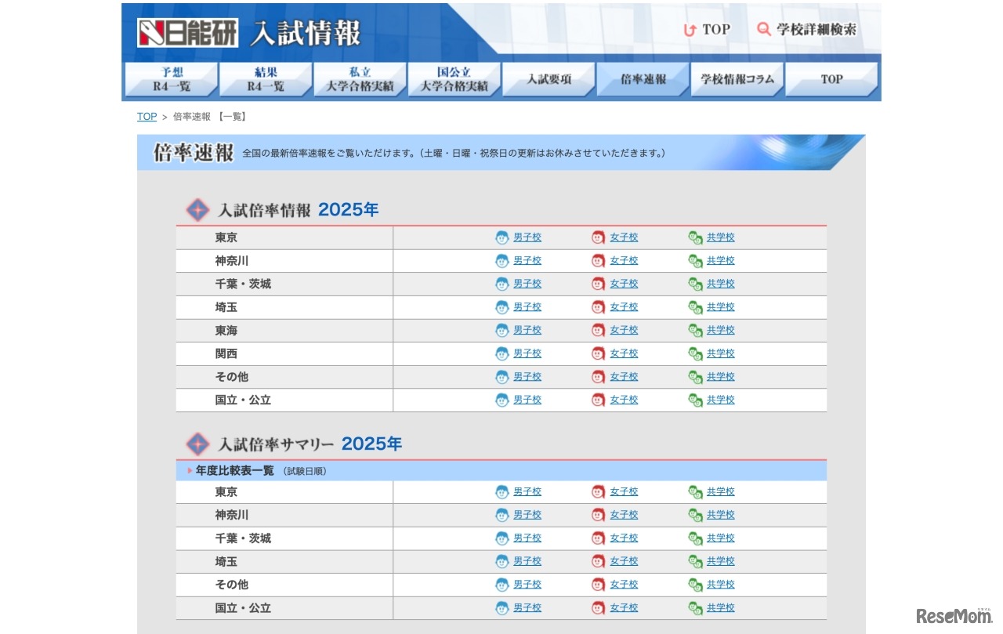The height and width of the screenshot is (634, 1003).
Task: Click the blue boy icon beside 東京 男子校
Action: [x=501, y=237]
